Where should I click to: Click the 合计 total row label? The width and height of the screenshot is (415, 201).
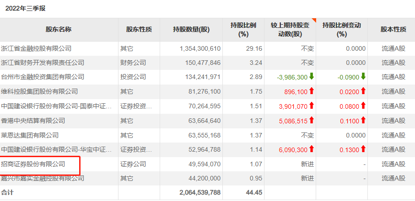click(7, 192)
